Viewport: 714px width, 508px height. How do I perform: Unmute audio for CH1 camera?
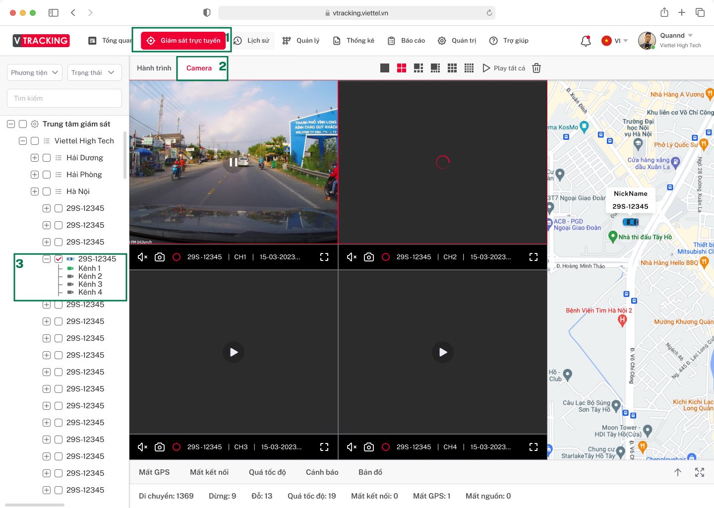142,257
